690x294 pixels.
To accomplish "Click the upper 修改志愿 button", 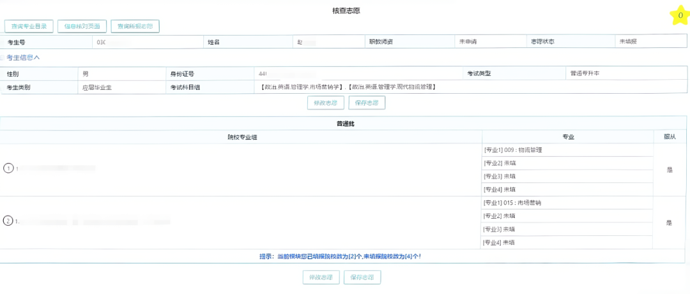I will [x=325, y=103].
